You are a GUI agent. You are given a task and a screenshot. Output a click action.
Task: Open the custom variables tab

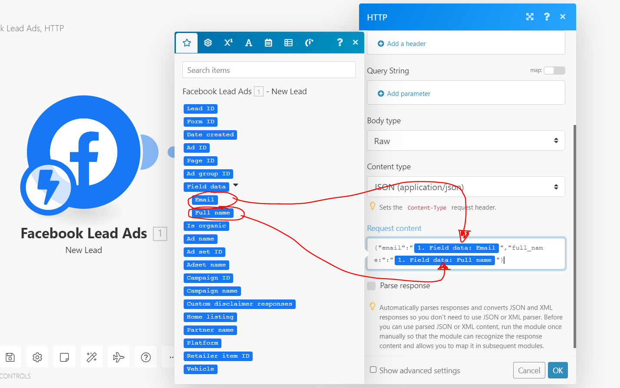click(309, 43)
